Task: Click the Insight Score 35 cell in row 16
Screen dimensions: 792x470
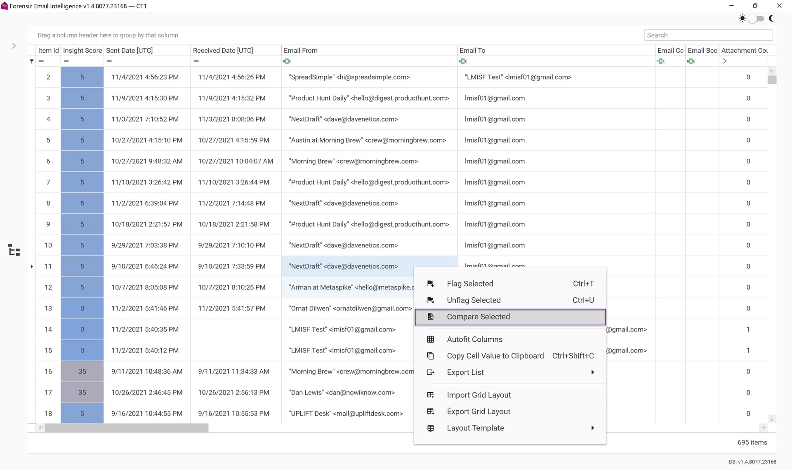Action: (82, 371)
